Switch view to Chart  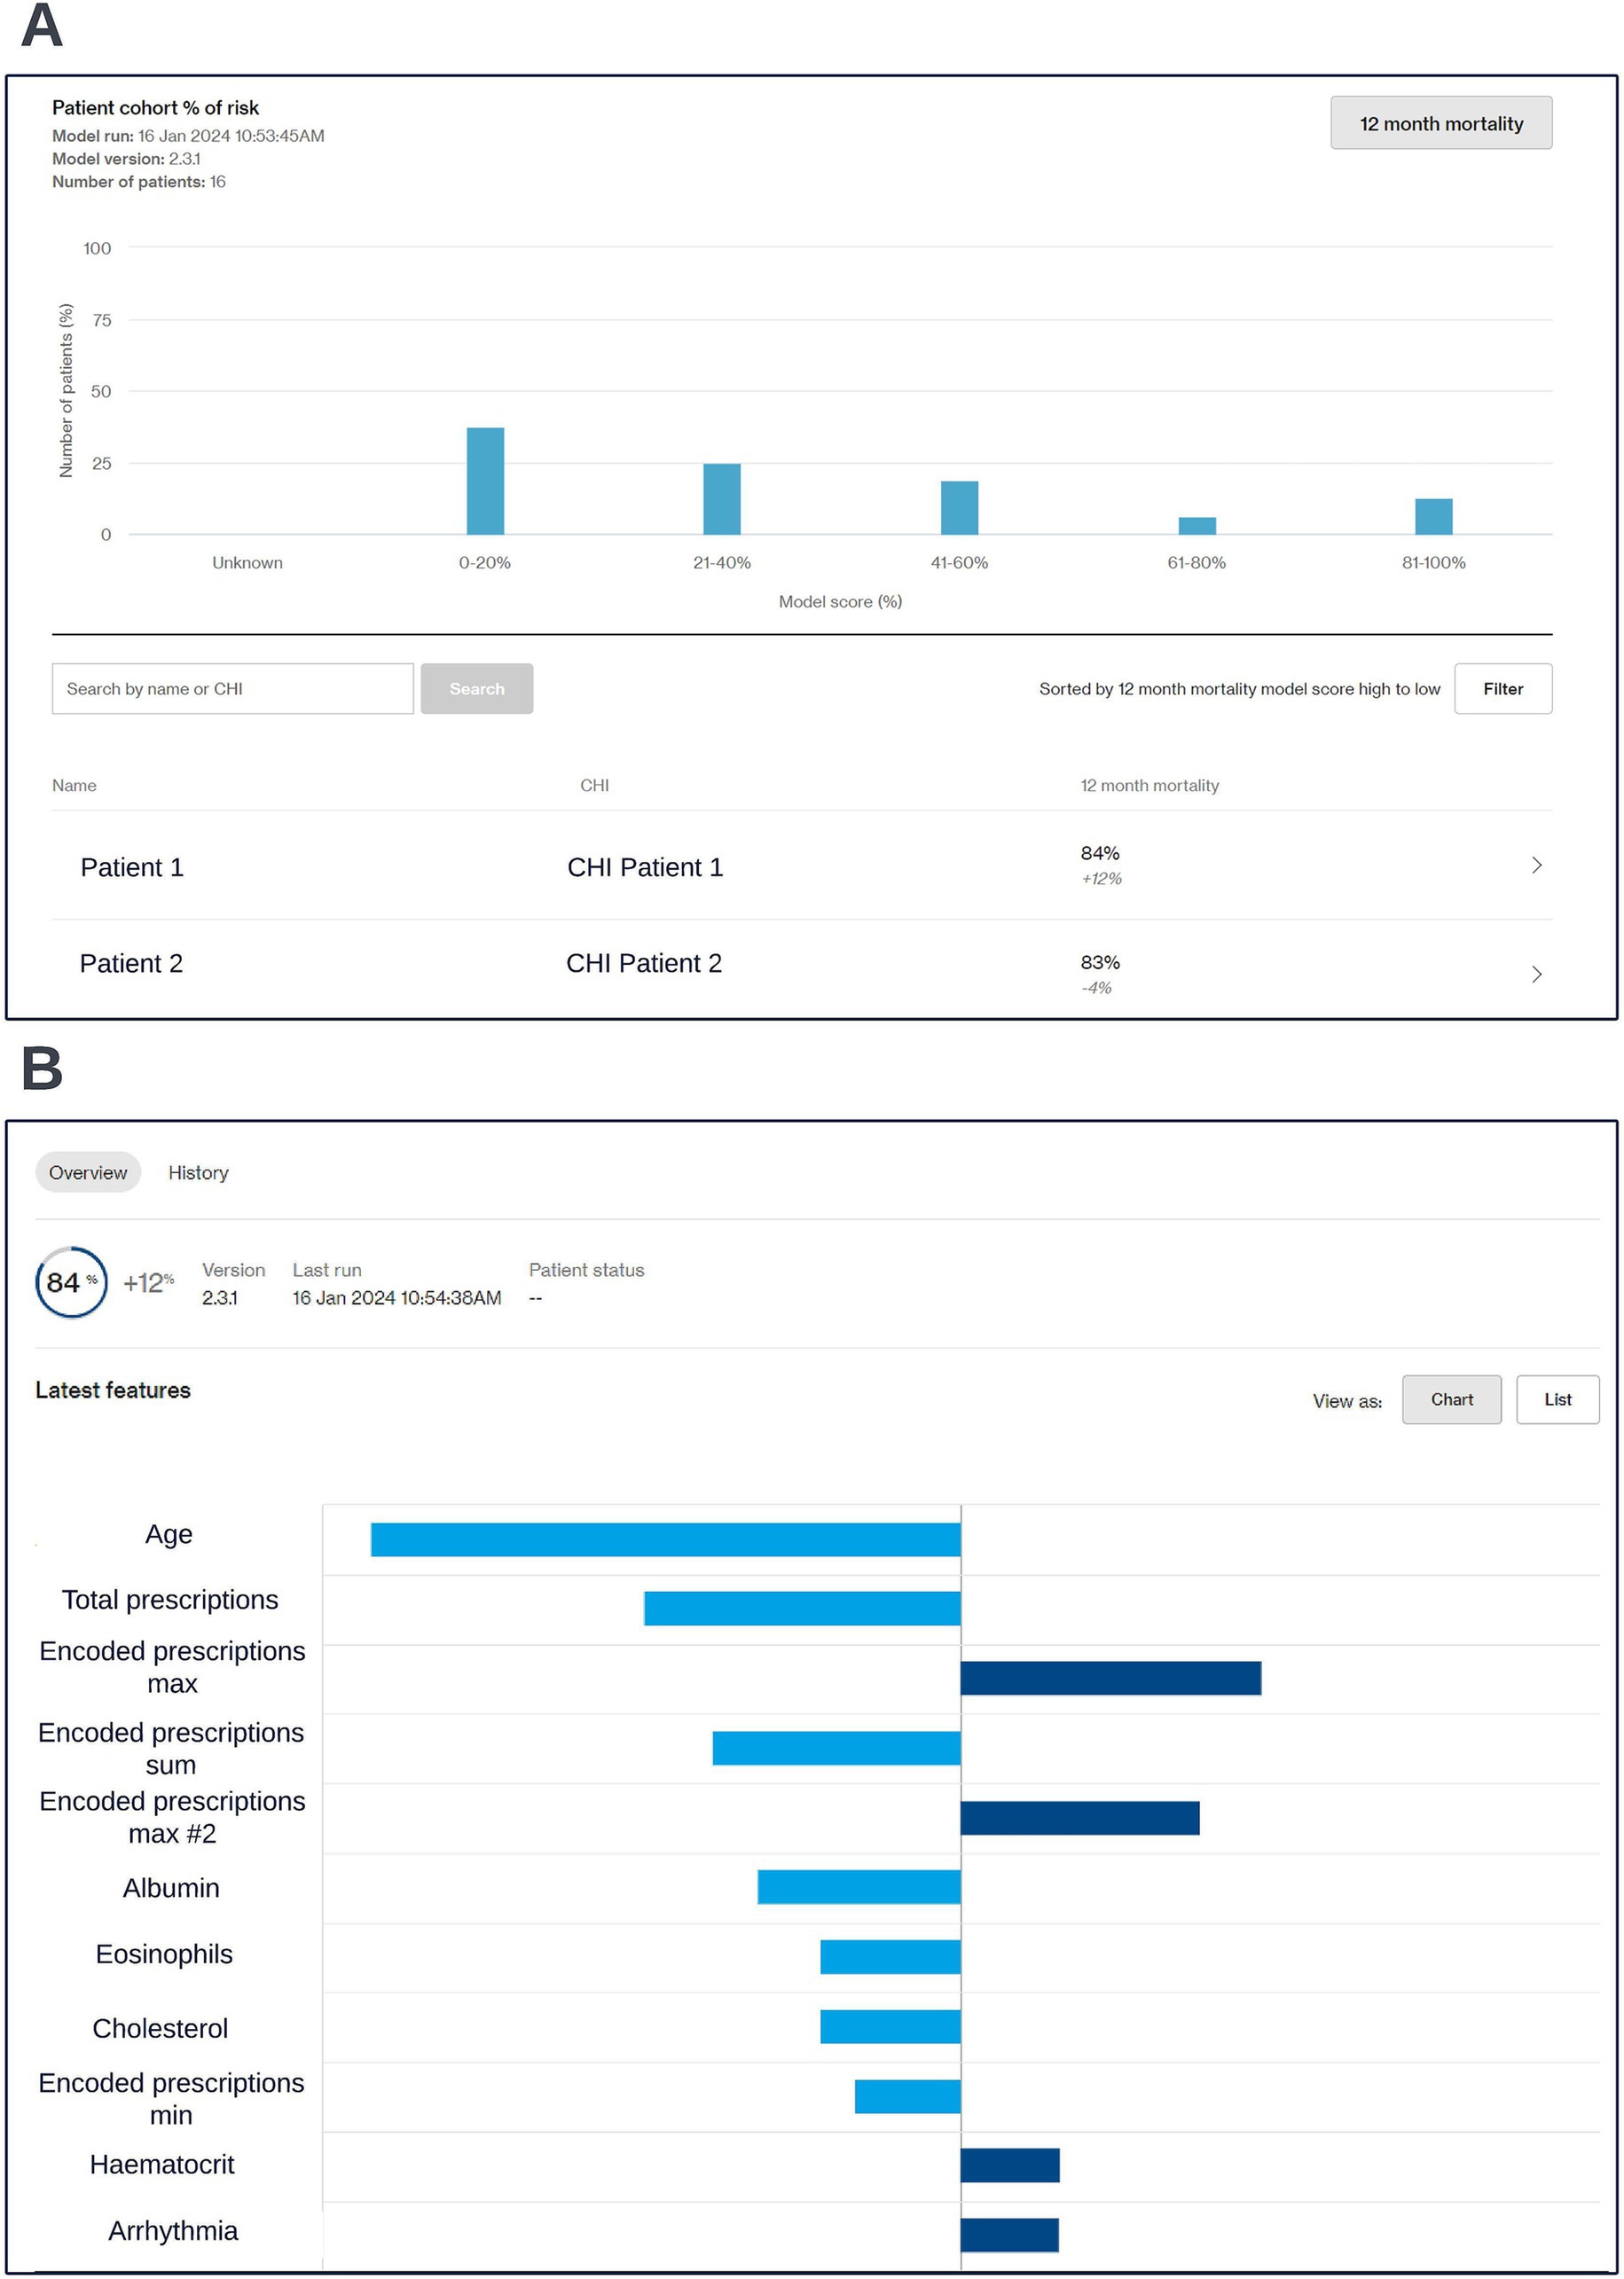1451,1399
